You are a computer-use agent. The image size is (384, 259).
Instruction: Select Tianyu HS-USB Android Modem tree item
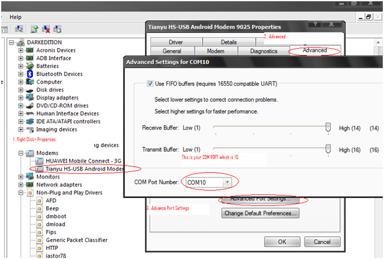coord(84,169)
